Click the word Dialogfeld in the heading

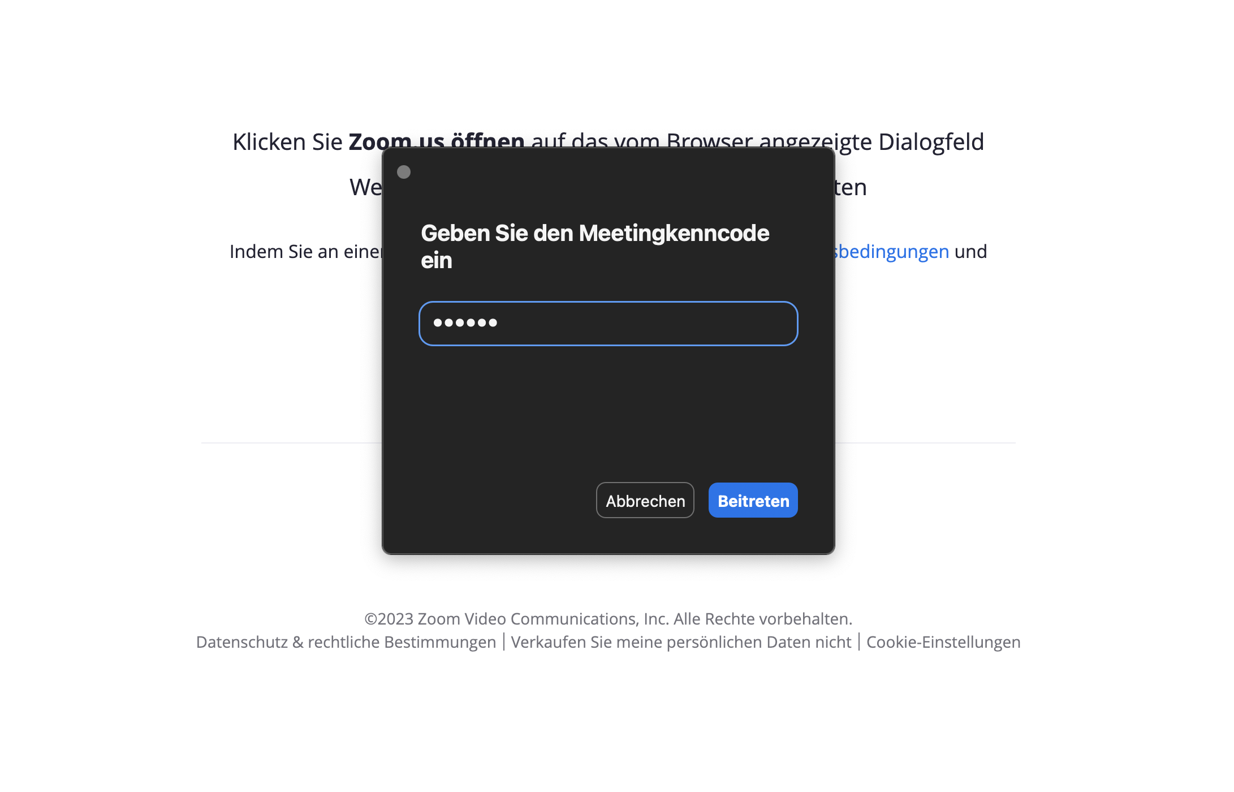click(x=931, y=141)
